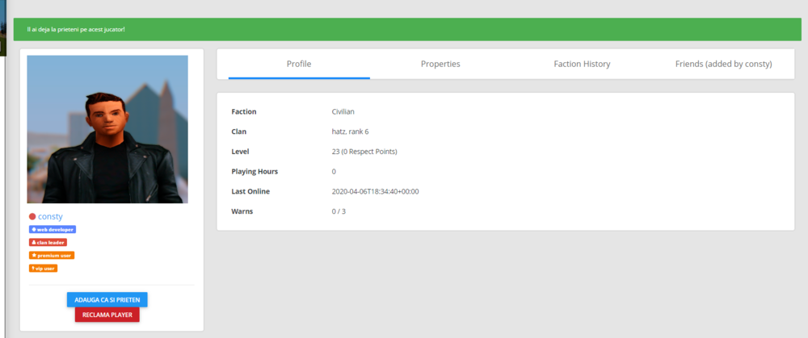This screenshot has width=808, height=338.
Task: Select the premium user badge
Action: pos(52,255)
